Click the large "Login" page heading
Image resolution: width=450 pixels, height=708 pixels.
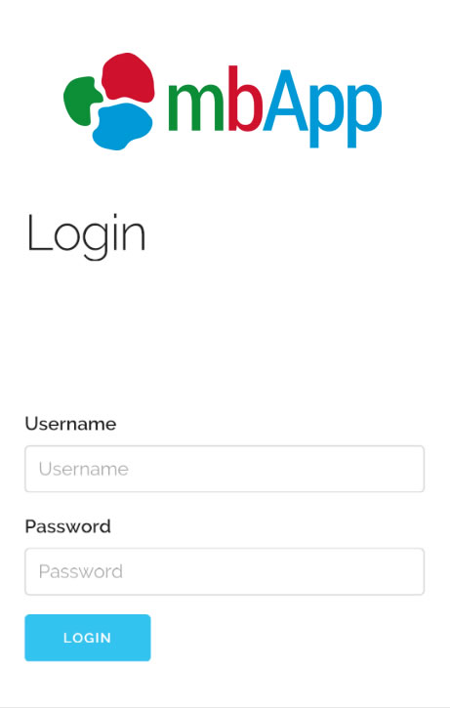click(86, 236)
